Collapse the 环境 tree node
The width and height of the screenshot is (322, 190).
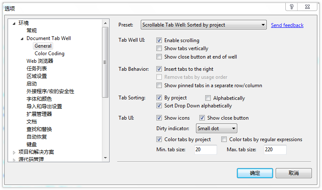click(x=14, y=23)
